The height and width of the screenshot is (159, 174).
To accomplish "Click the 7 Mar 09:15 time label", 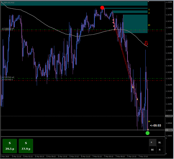I will click(120, 157).
